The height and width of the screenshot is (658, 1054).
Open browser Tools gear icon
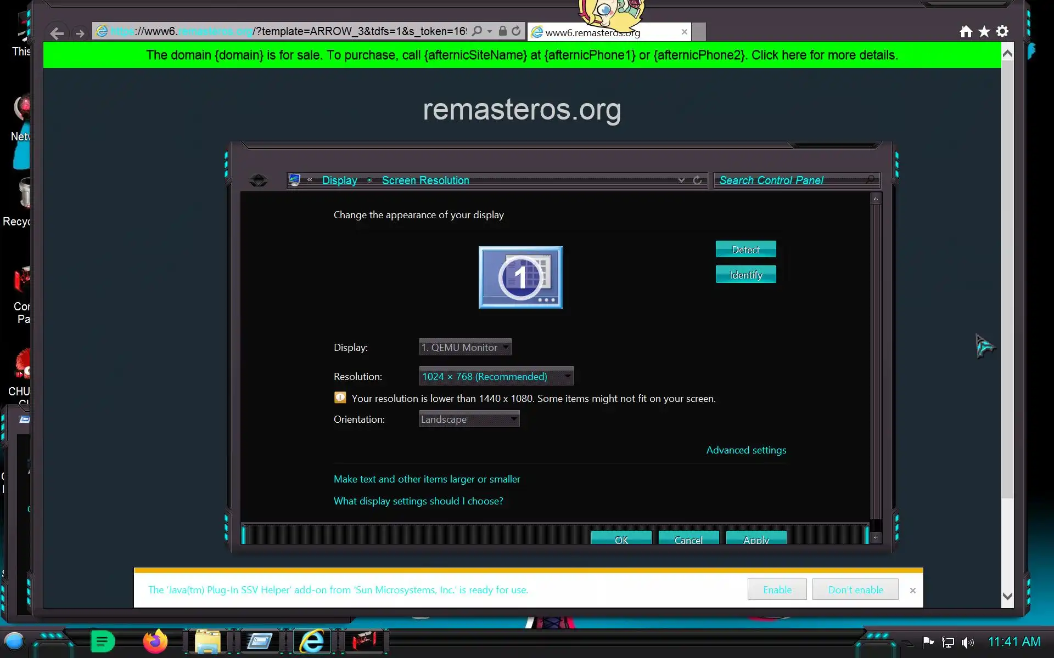(x=1002, y=32)
